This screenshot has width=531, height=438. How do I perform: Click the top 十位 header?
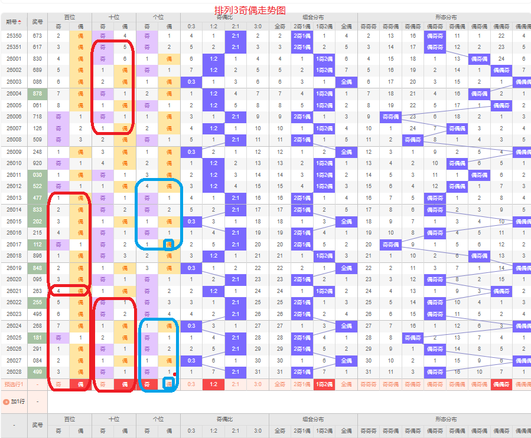coord(114,17)
